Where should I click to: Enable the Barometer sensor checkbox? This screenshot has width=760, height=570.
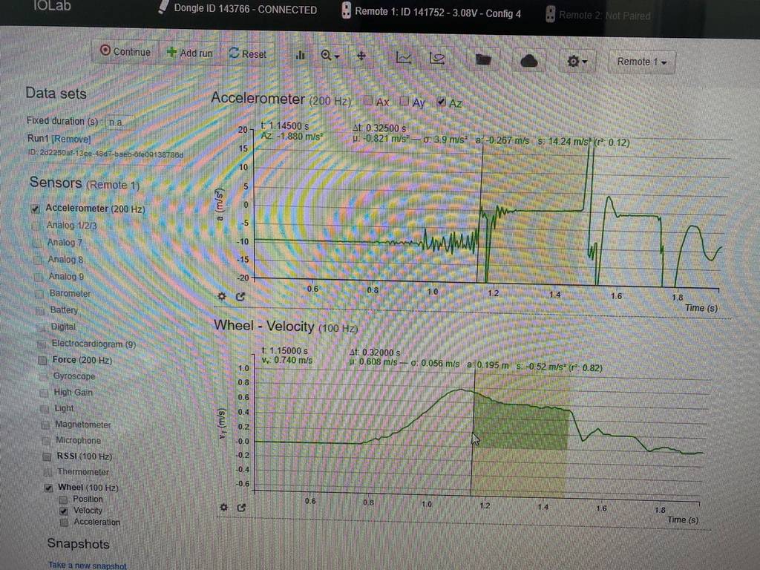pyautogui.click(x=40, y=294)
